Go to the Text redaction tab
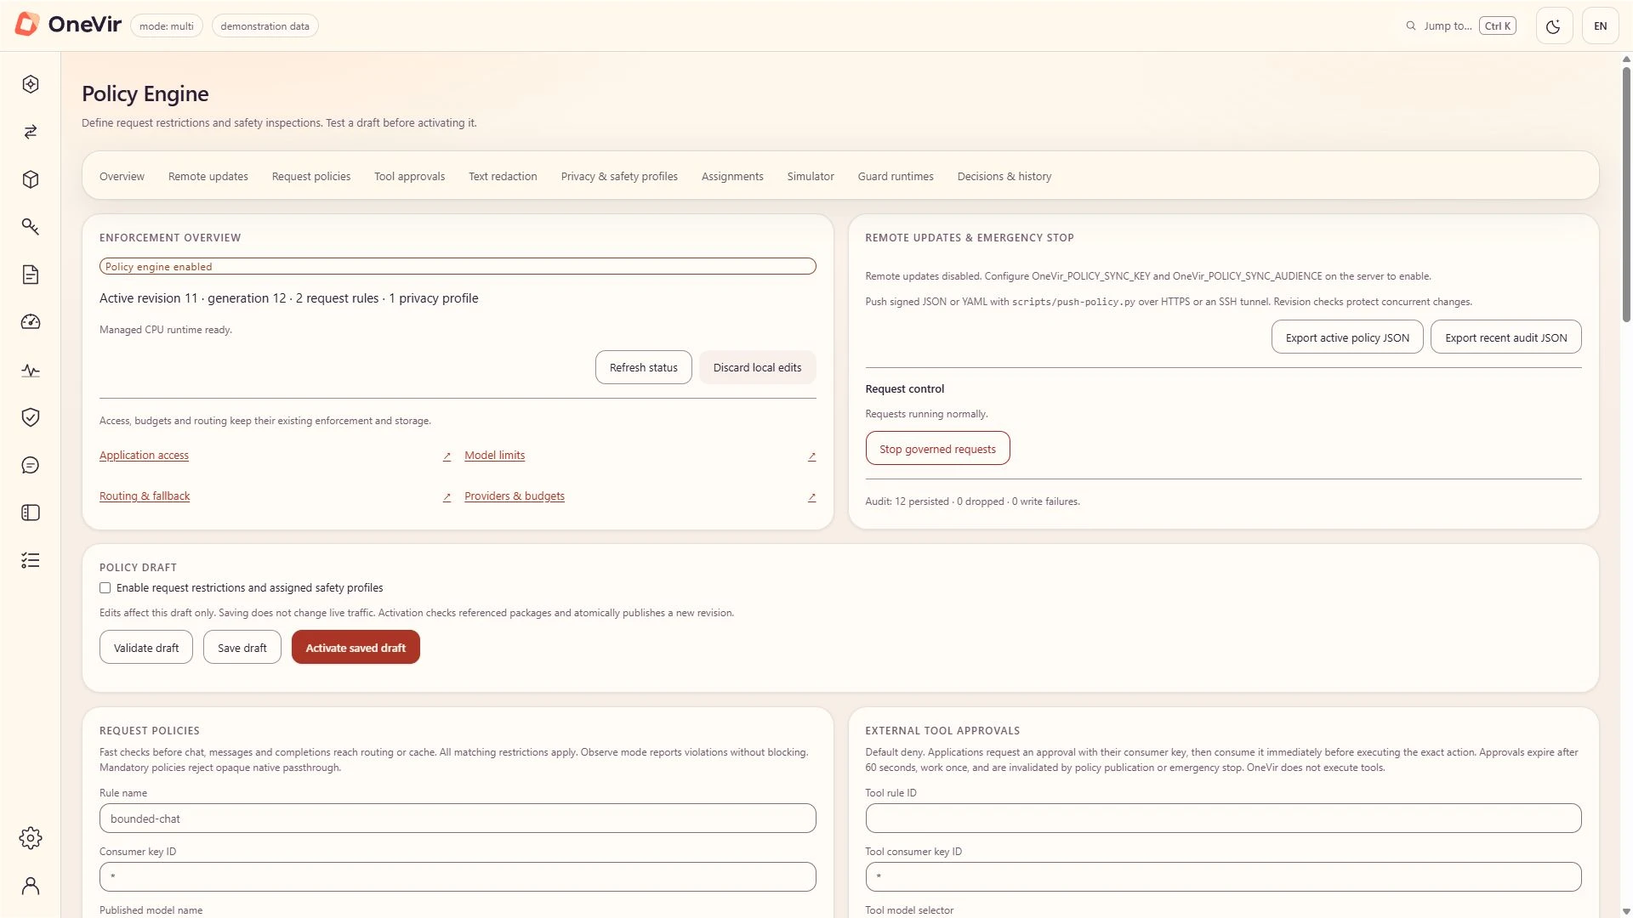This screenshot has height=918, width=1633. [503, 177]
